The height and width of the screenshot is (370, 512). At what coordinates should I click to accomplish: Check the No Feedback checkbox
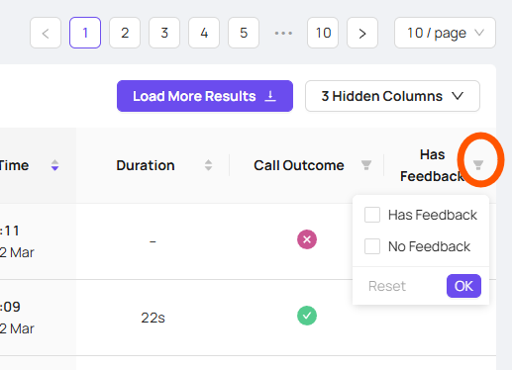[372, 246]
